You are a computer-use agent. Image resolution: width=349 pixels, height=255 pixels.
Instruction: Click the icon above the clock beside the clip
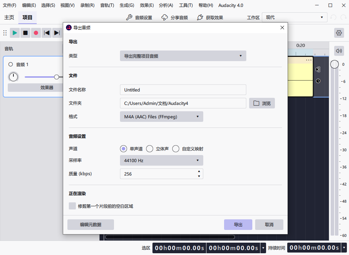click(x=318, y=69)
